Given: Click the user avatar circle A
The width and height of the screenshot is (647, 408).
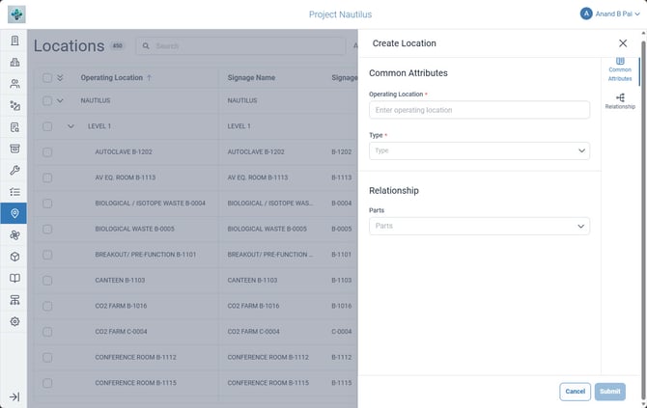Looking at the screenshot, I should [x=586, y=14].
